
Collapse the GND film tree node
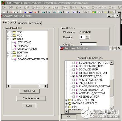pyautogui.click(x=8, y=39)
